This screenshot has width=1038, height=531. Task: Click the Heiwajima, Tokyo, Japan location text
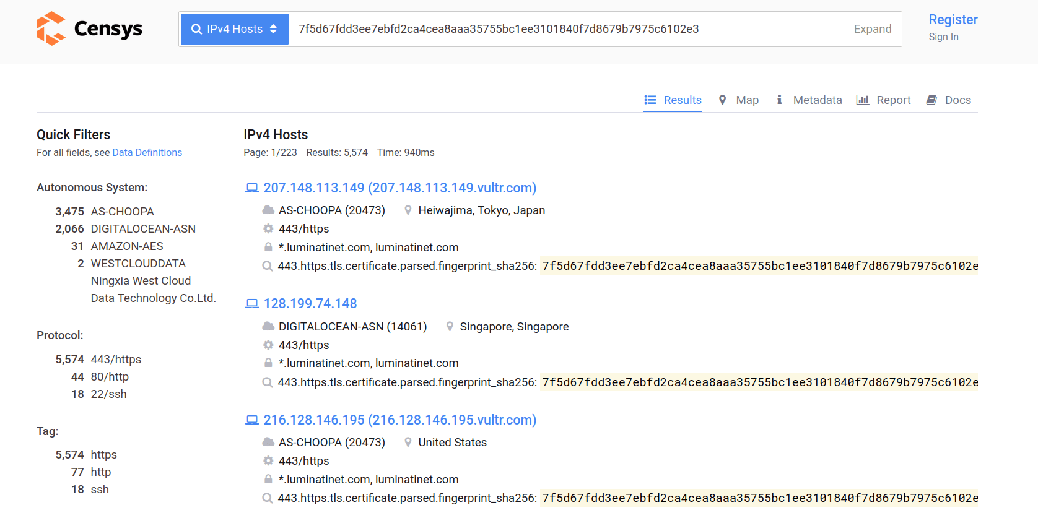482,210
